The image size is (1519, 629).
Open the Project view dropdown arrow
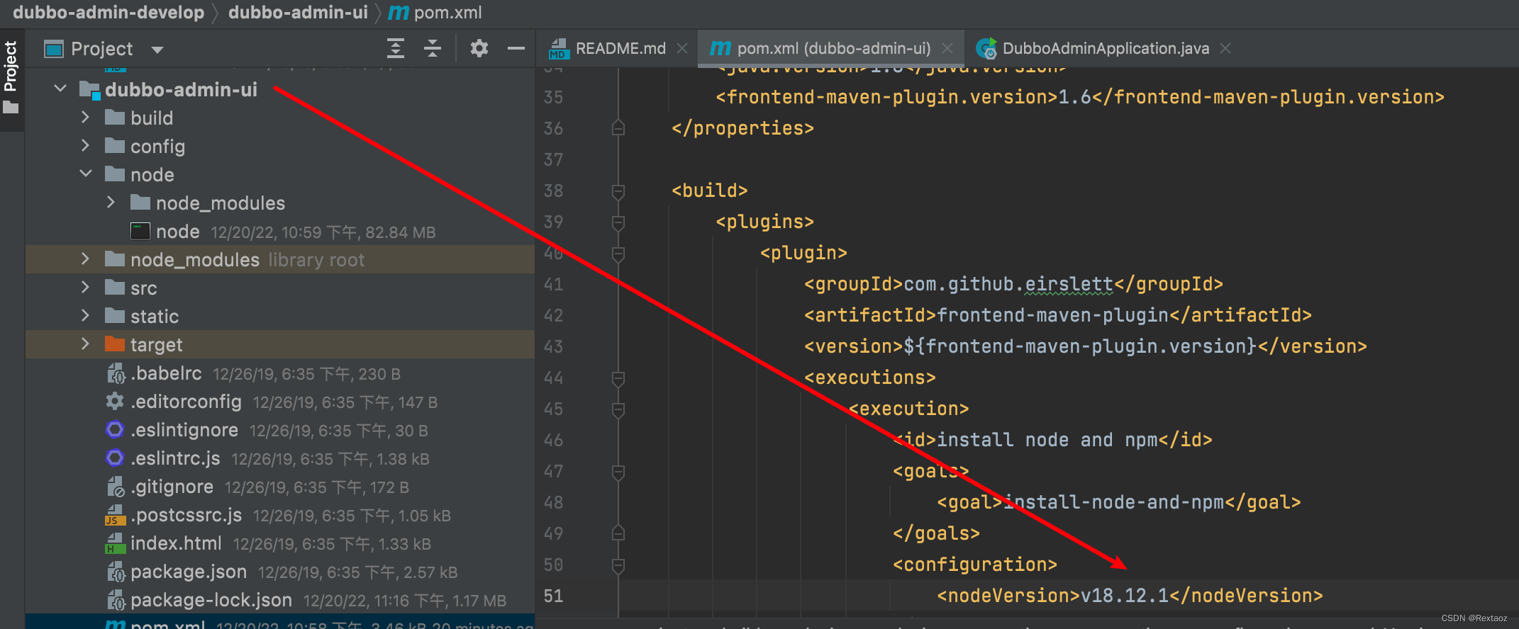pos(157,50)
